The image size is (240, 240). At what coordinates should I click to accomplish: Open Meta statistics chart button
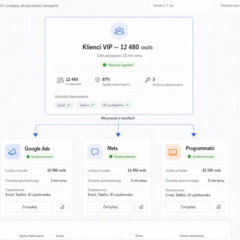pos(141,207)
